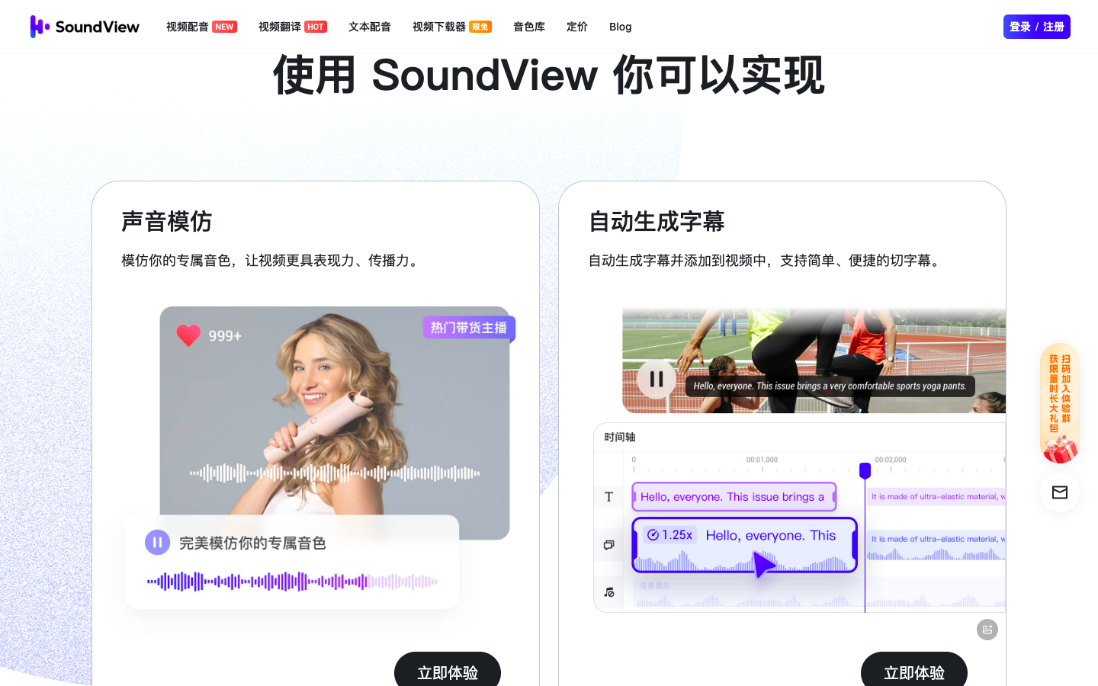This screenshot has width=1098, height=686.
Task: Open the 定价 pricing page
Action: pyautogui.click(x=577, y=27)
